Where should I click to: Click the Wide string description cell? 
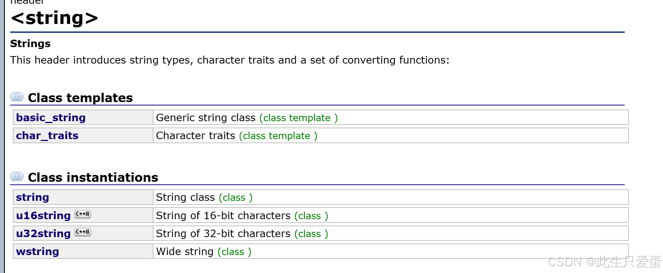tap(391, 251)
